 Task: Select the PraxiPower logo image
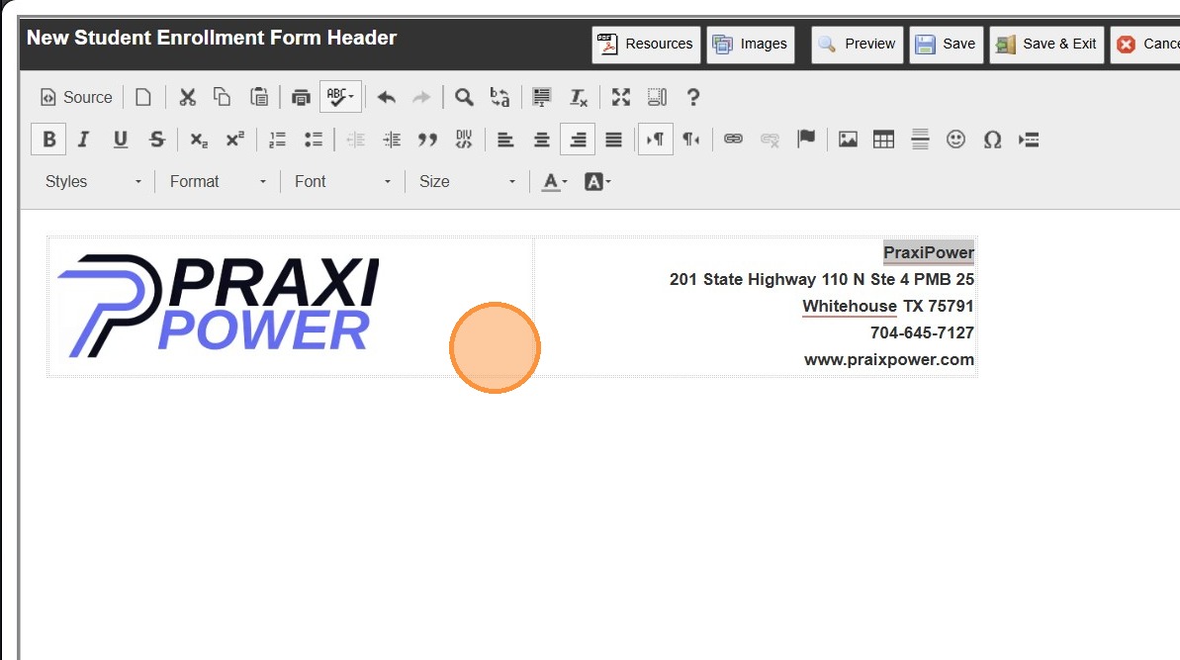pyautogui.click(x=219, y=306)
